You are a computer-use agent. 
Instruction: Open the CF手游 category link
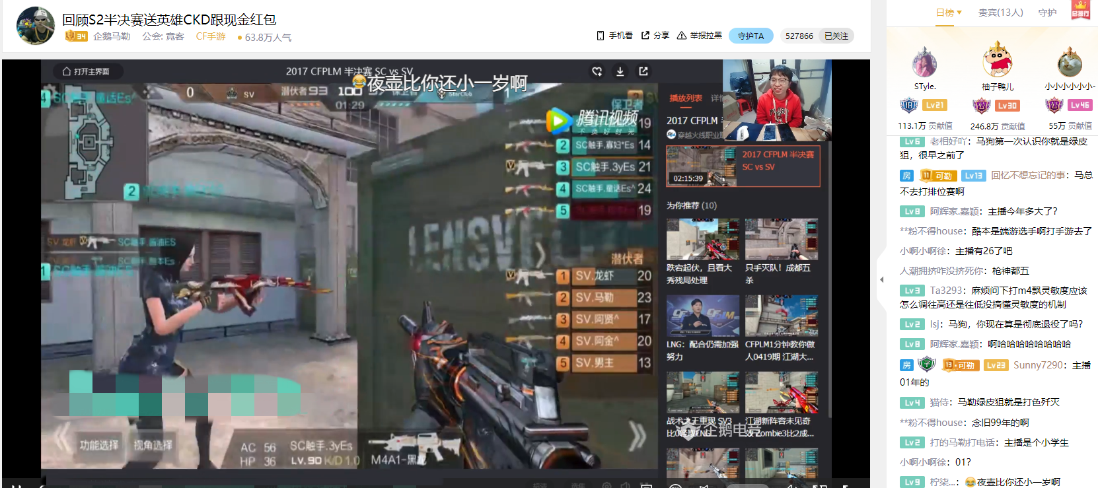(x=211, y=36)
